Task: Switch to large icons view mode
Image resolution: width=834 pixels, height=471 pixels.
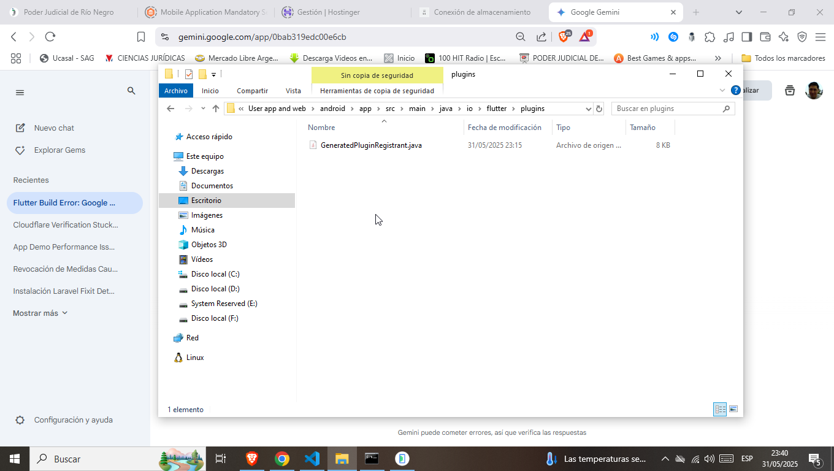Action: coord(733,409)
